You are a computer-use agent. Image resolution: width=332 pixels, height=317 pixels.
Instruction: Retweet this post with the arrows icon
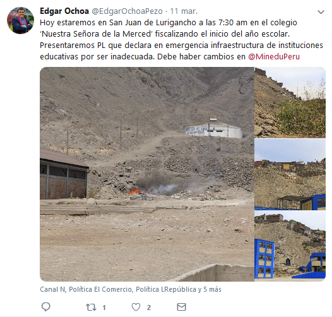[x=91, y=308]
